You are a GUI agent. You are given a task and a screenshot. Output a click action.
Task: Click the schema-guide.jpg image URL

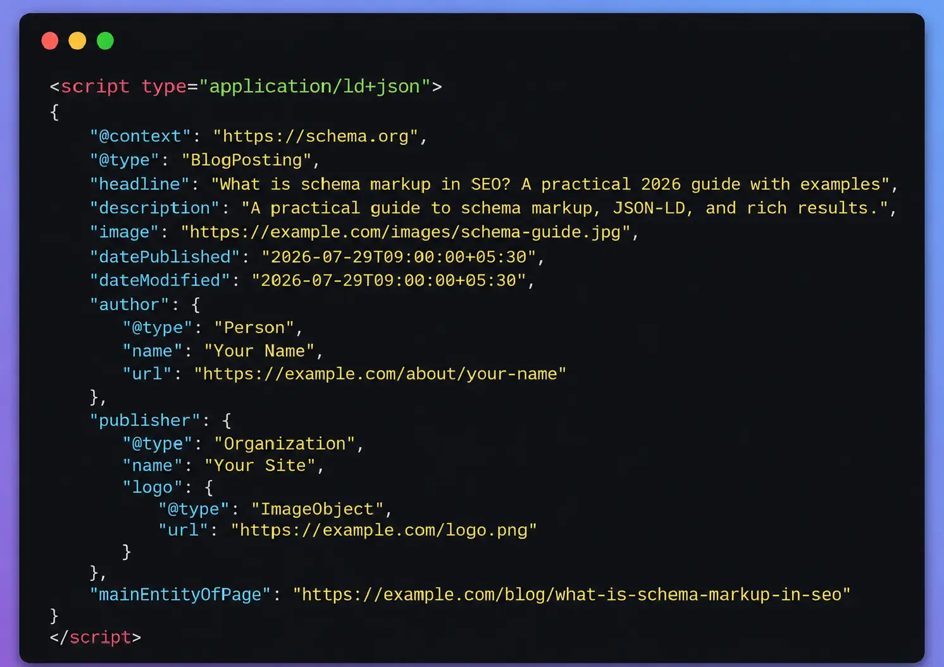tap(406, 232)
